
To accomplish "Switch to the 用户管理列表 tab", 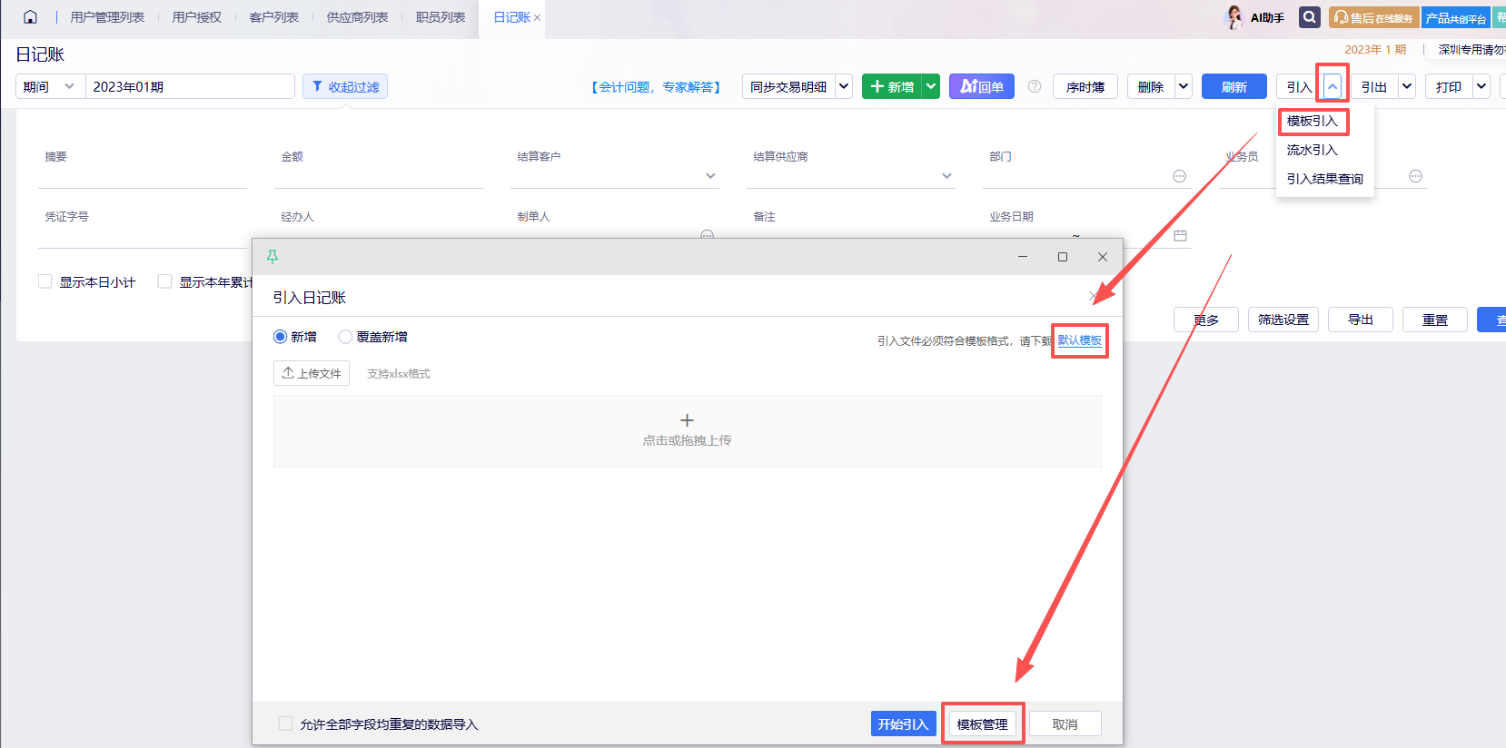I will coord(107,17).
